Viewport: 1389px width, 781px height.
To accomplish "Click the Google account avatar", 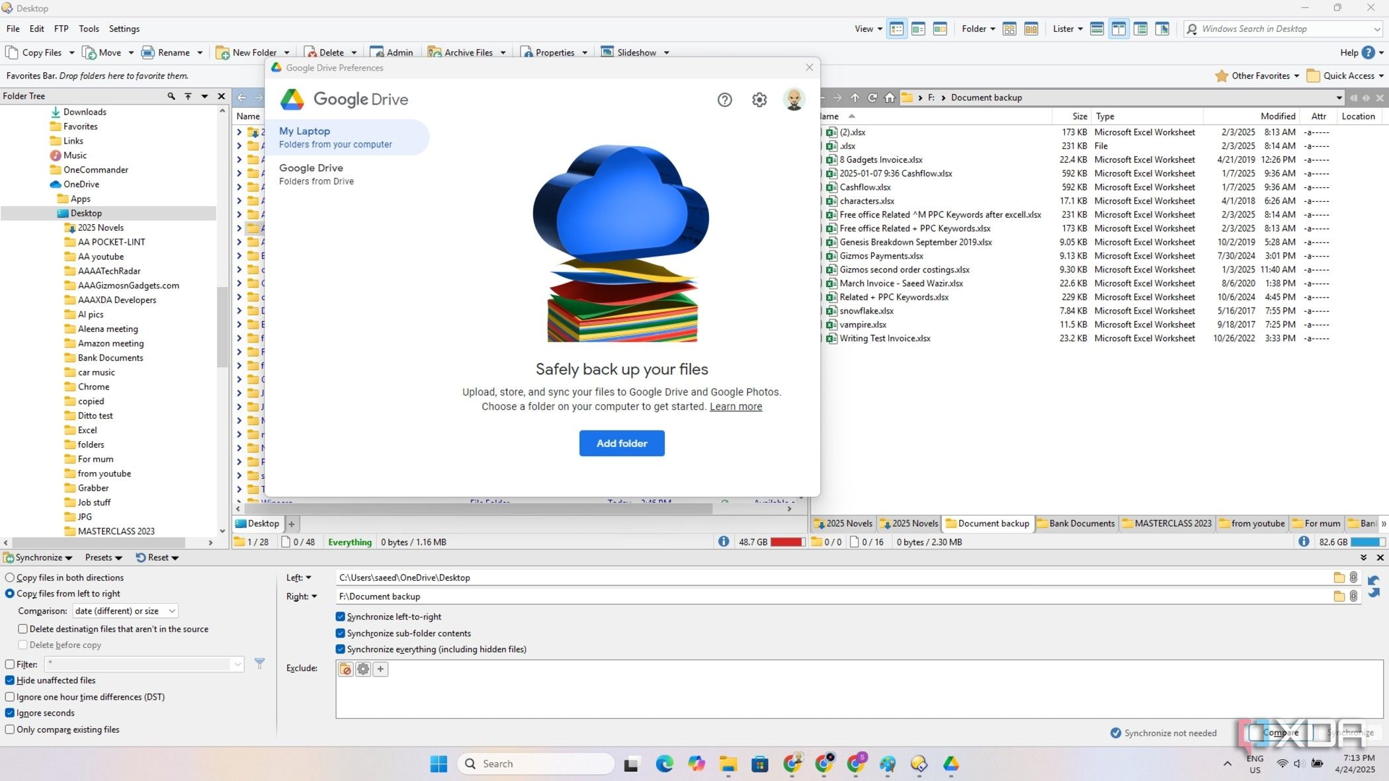I will (794, 99).
